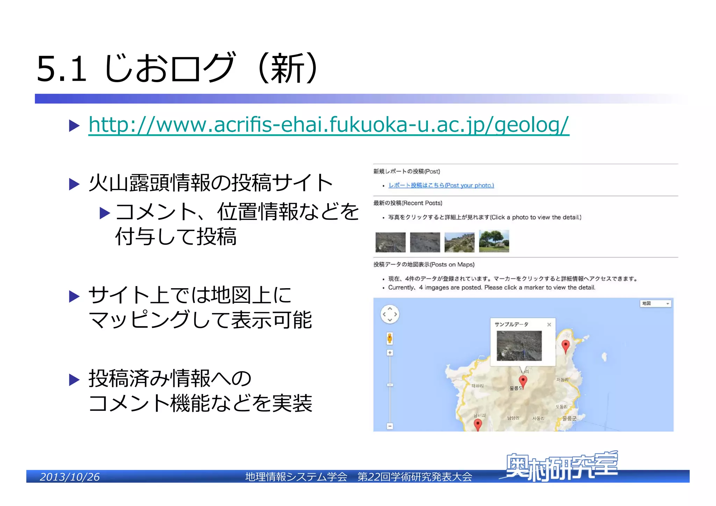Click the red marker near 남서리
The image size is (716, 506).
pos(478,425)
